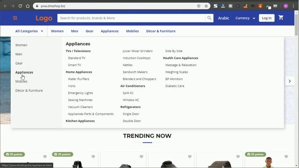Open BP Monitors link
This screenshot has height=168, width=299.
click(x=174, y=79)
